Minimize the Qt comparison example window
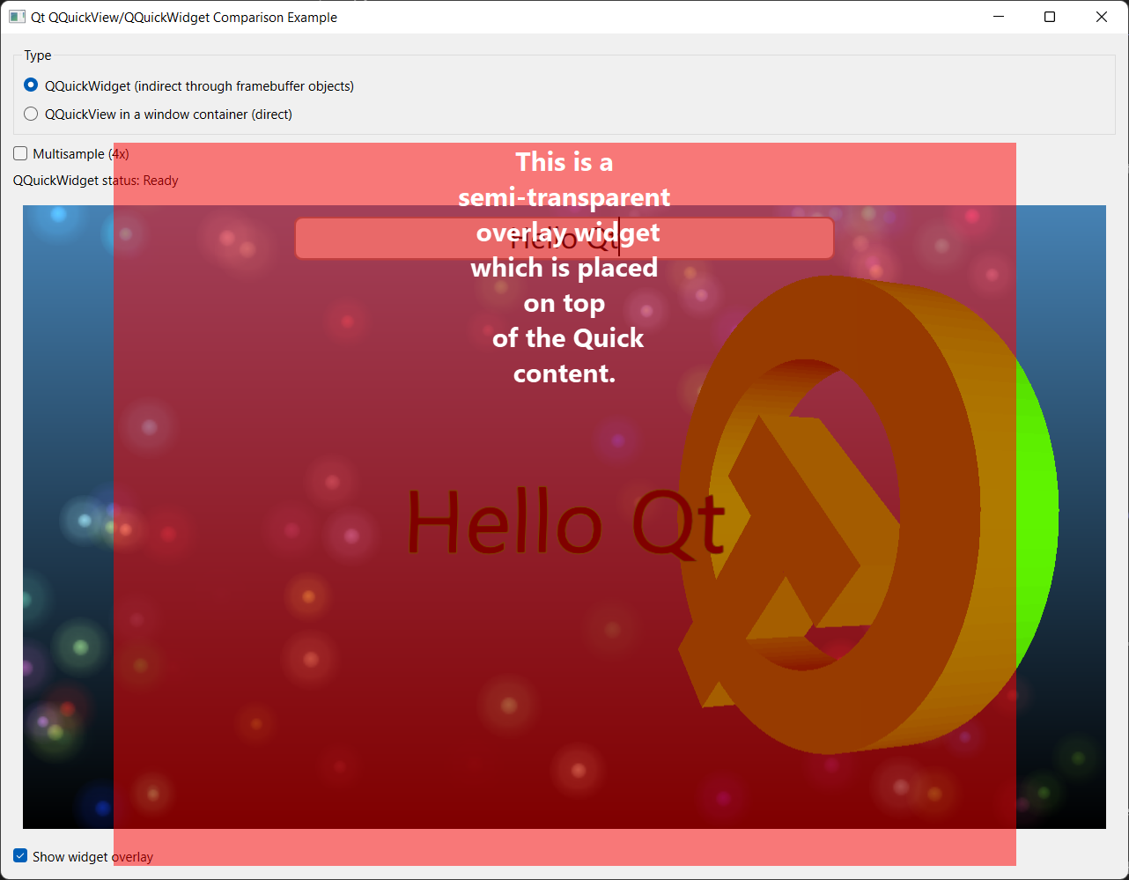 coord(999,17)
